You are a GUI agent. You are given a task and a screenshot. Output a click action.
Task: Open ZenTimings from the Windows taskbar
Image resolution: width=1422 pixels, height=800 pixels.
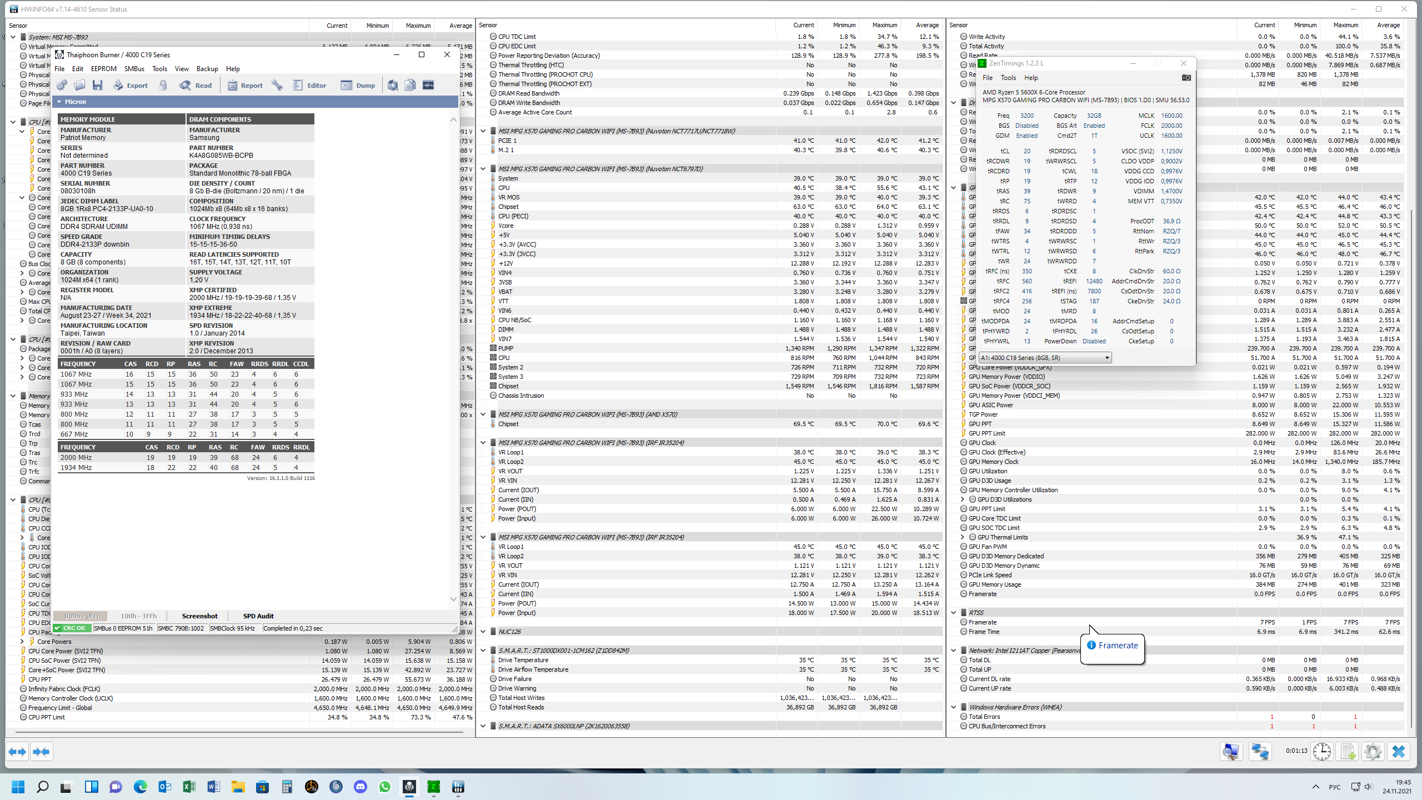(433, 787)
